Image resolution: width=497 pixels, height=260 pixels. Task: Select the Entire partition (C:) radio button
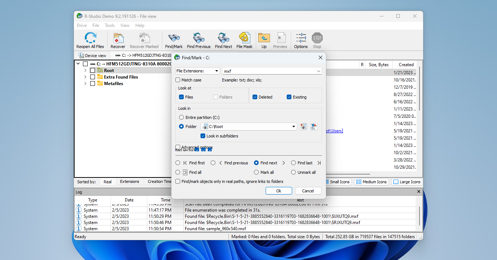click(x=182, y=117)
